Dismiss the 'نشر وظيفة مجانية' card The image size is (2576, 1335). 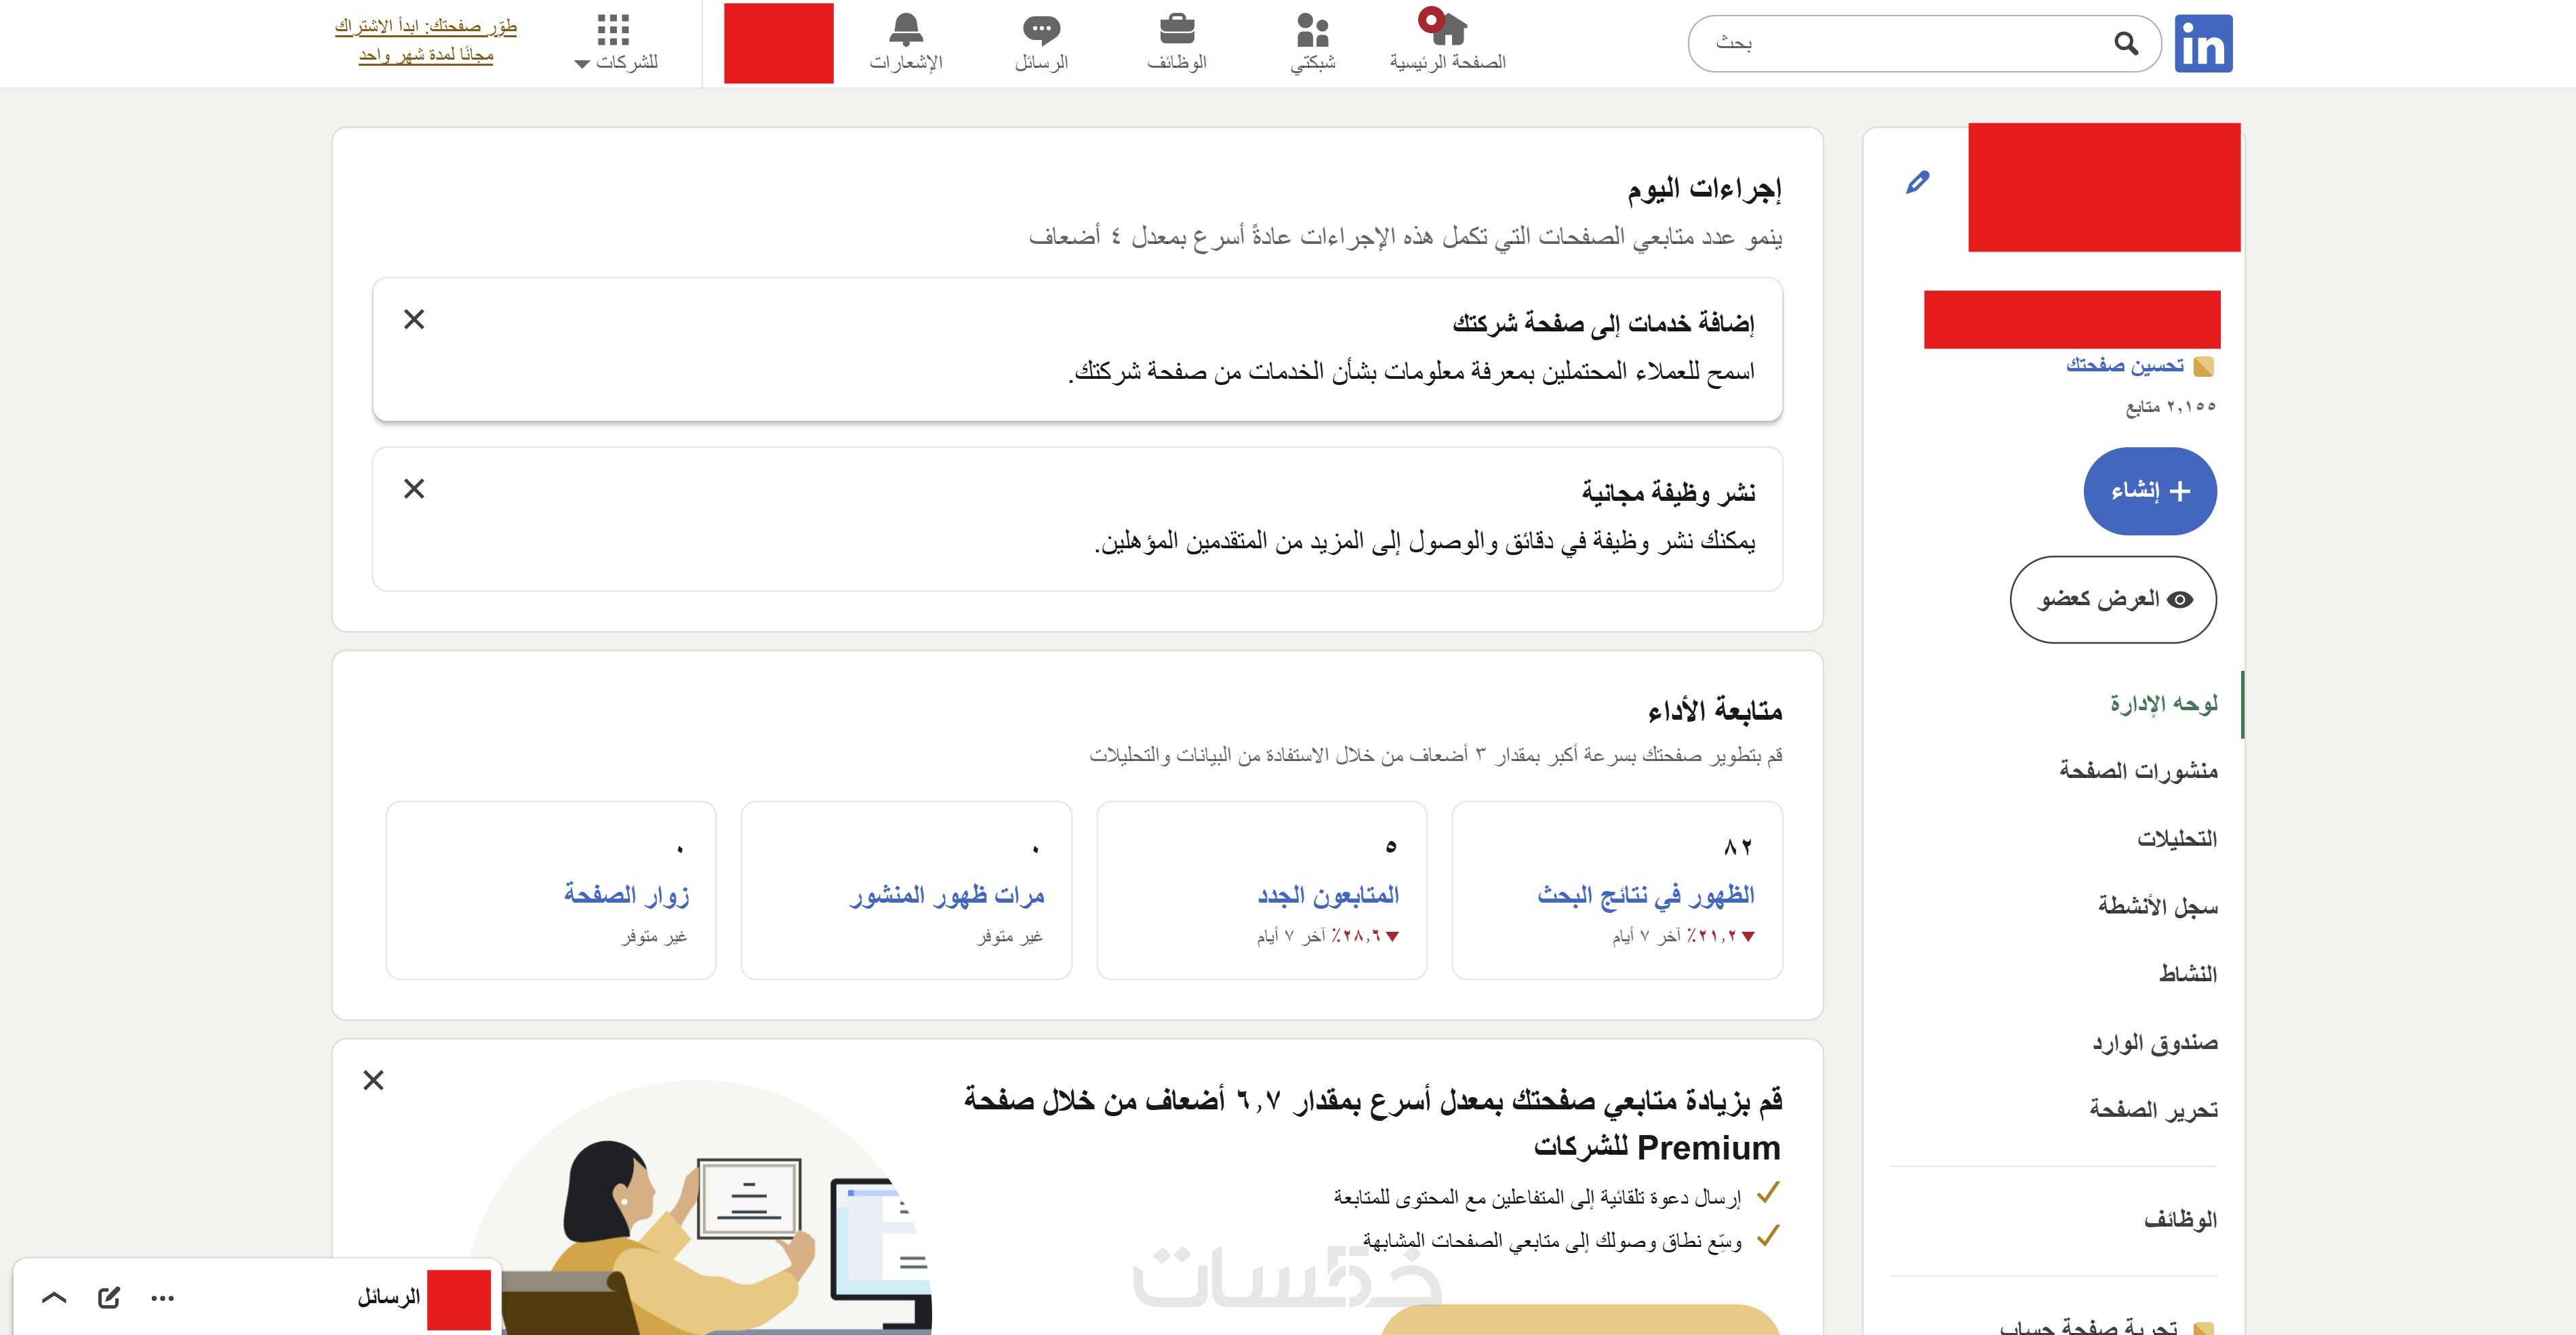[x=414, y=489]
